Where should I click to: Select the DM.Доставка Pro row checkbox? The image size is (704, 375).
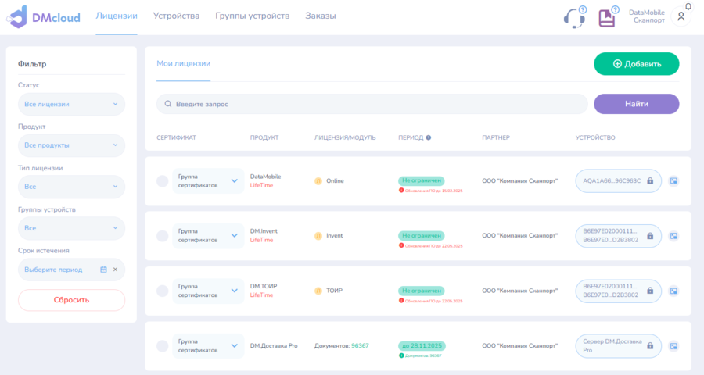click(162, 346)
